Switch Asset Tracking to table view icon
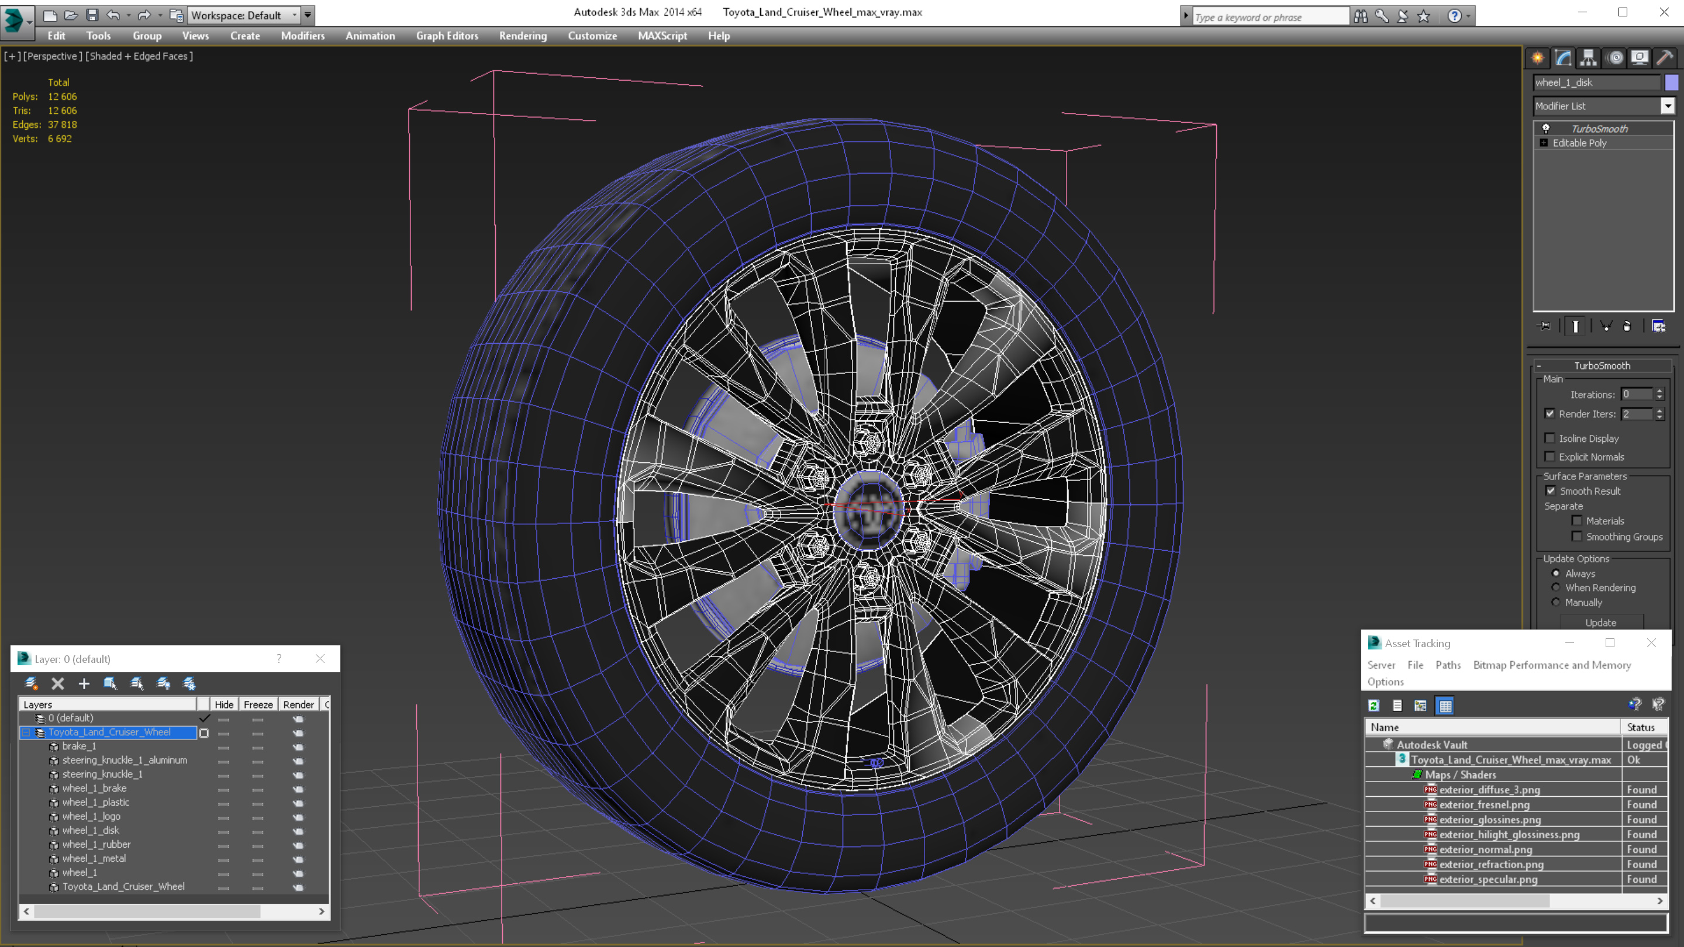1684x947 pixels. (x=1445, y=706)
